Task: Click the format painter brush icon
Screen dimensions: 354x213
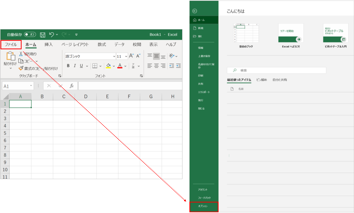Action: [x=21, y=68]
